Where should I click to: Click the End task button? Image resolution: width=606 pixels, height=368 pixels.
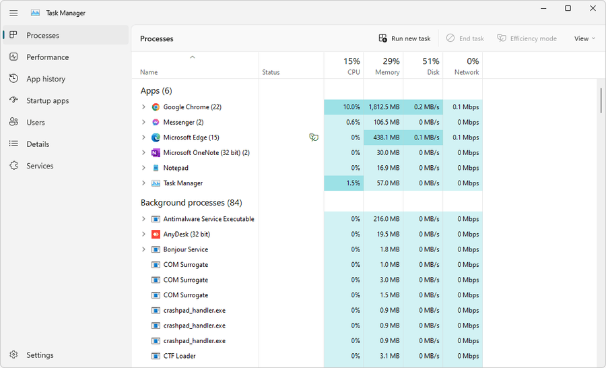465,38
